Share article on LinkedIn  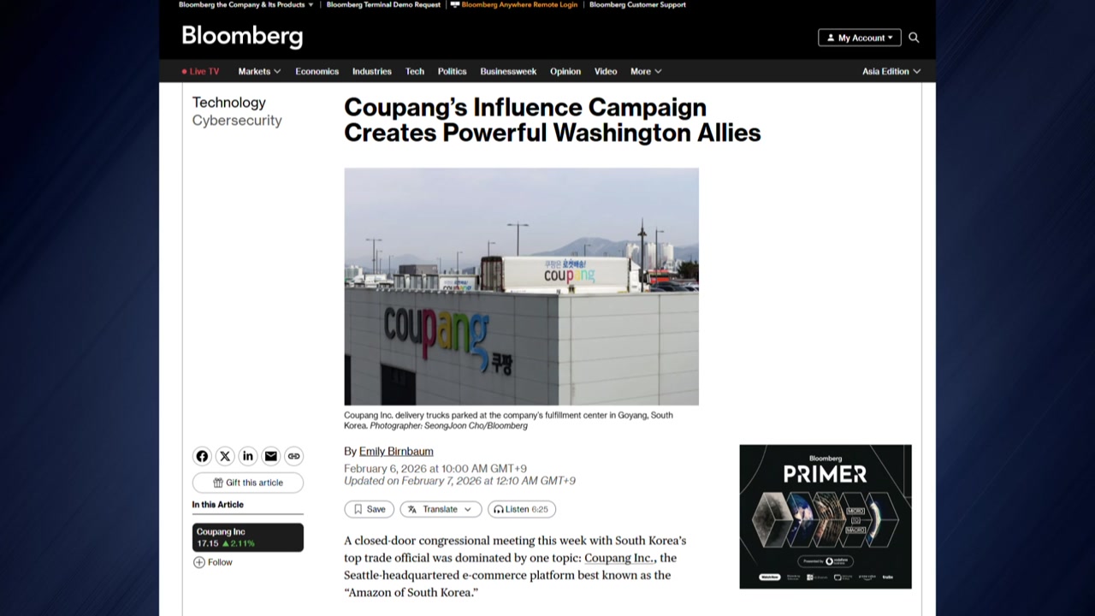[x=248, y=456]
